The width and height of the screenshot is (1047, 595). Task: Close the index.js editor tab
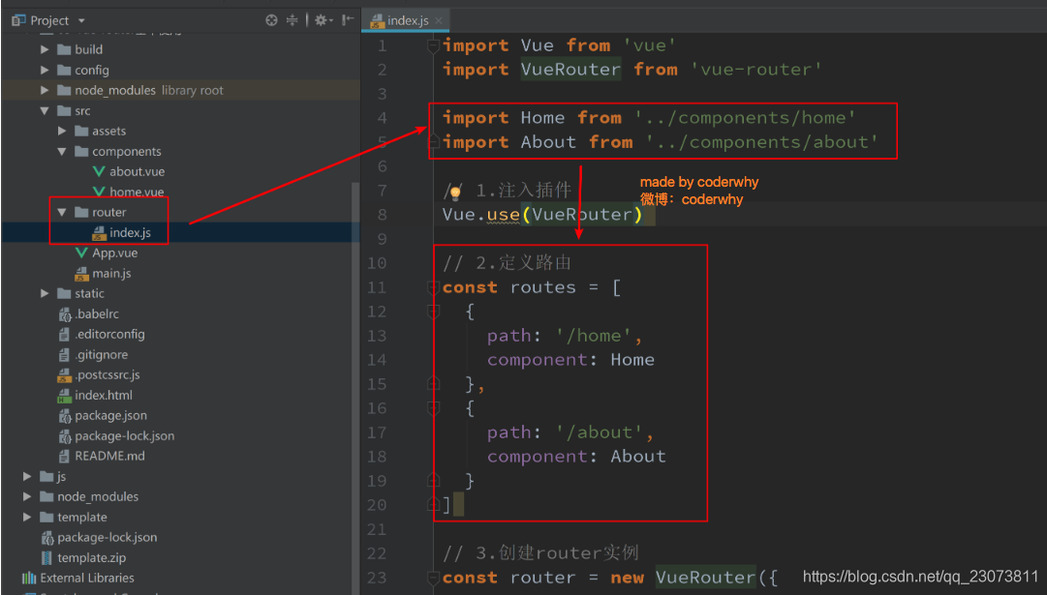point(439,20)
